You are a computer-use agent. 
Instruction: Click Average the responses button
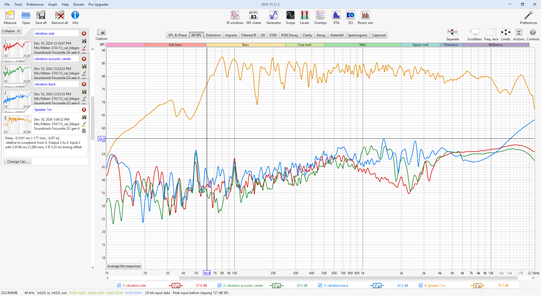pyautogui.click(x=124, y=266)
